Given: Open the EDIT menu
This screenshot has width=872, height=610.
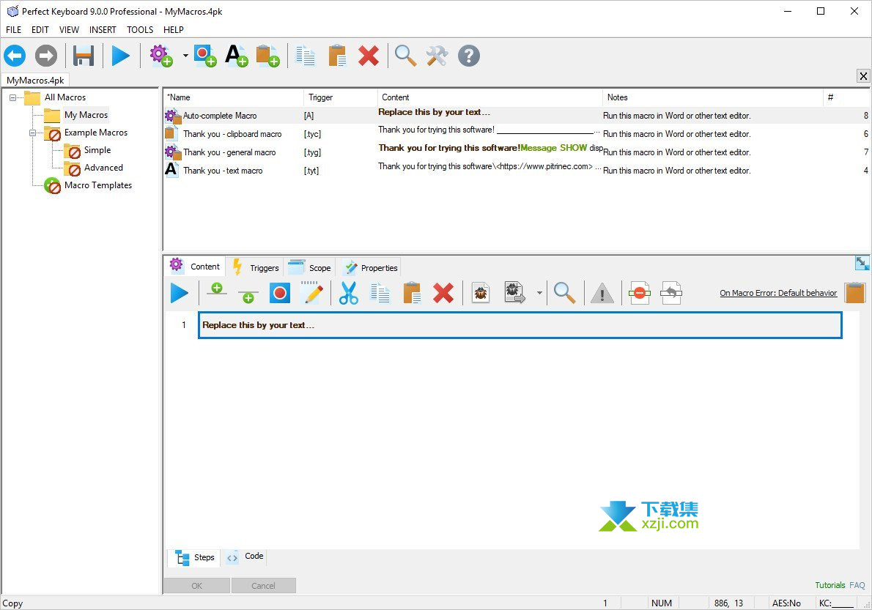Looking at the screenshot, I should (x=40, y=29).
